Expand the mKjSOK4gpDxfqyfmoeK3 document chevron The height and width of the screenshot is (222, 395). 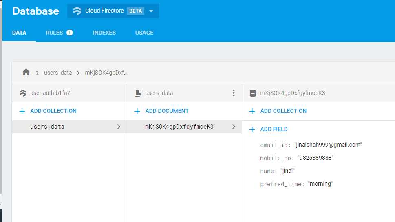tap(234, 127)
